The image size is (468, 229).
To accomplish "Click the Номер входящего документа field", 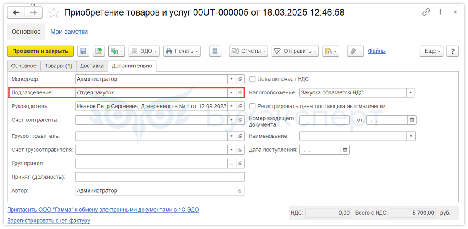I will point(324,120).
